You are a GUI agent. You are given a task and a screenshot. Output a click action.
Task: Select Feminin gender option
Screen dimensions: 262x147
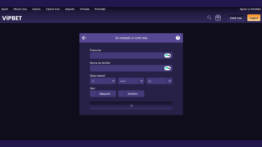click(131, 94)
